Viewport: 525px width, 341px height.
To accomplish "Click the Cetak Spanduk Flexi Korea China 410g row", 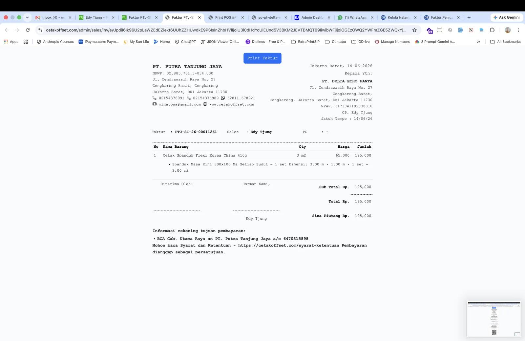I will (x=262, y=156).
